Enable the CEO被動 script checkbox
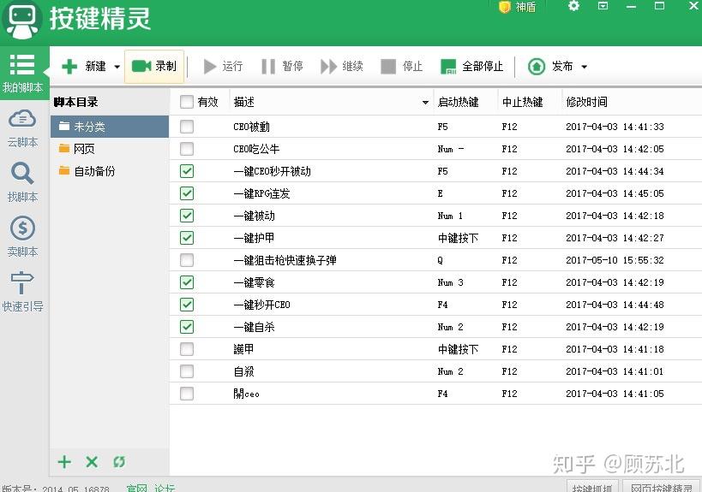 pos(187,127)
